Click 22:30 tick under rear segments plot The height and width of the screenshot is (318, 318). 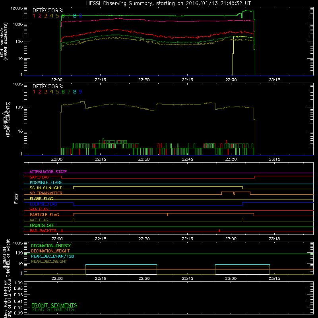144,159
